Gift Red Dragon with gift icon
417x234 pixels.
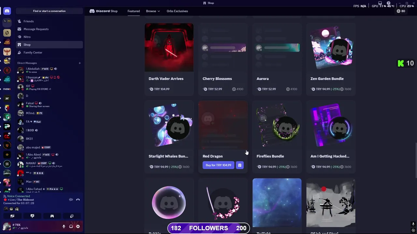click(239, 165)
